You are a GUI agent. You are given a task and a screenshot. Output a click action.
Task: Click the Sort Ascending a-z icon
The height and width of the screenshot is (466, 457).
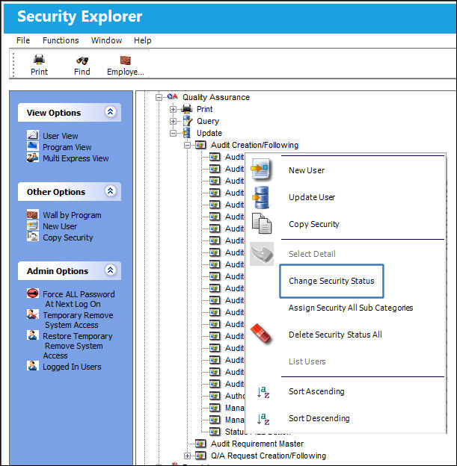tap(263, 392)
